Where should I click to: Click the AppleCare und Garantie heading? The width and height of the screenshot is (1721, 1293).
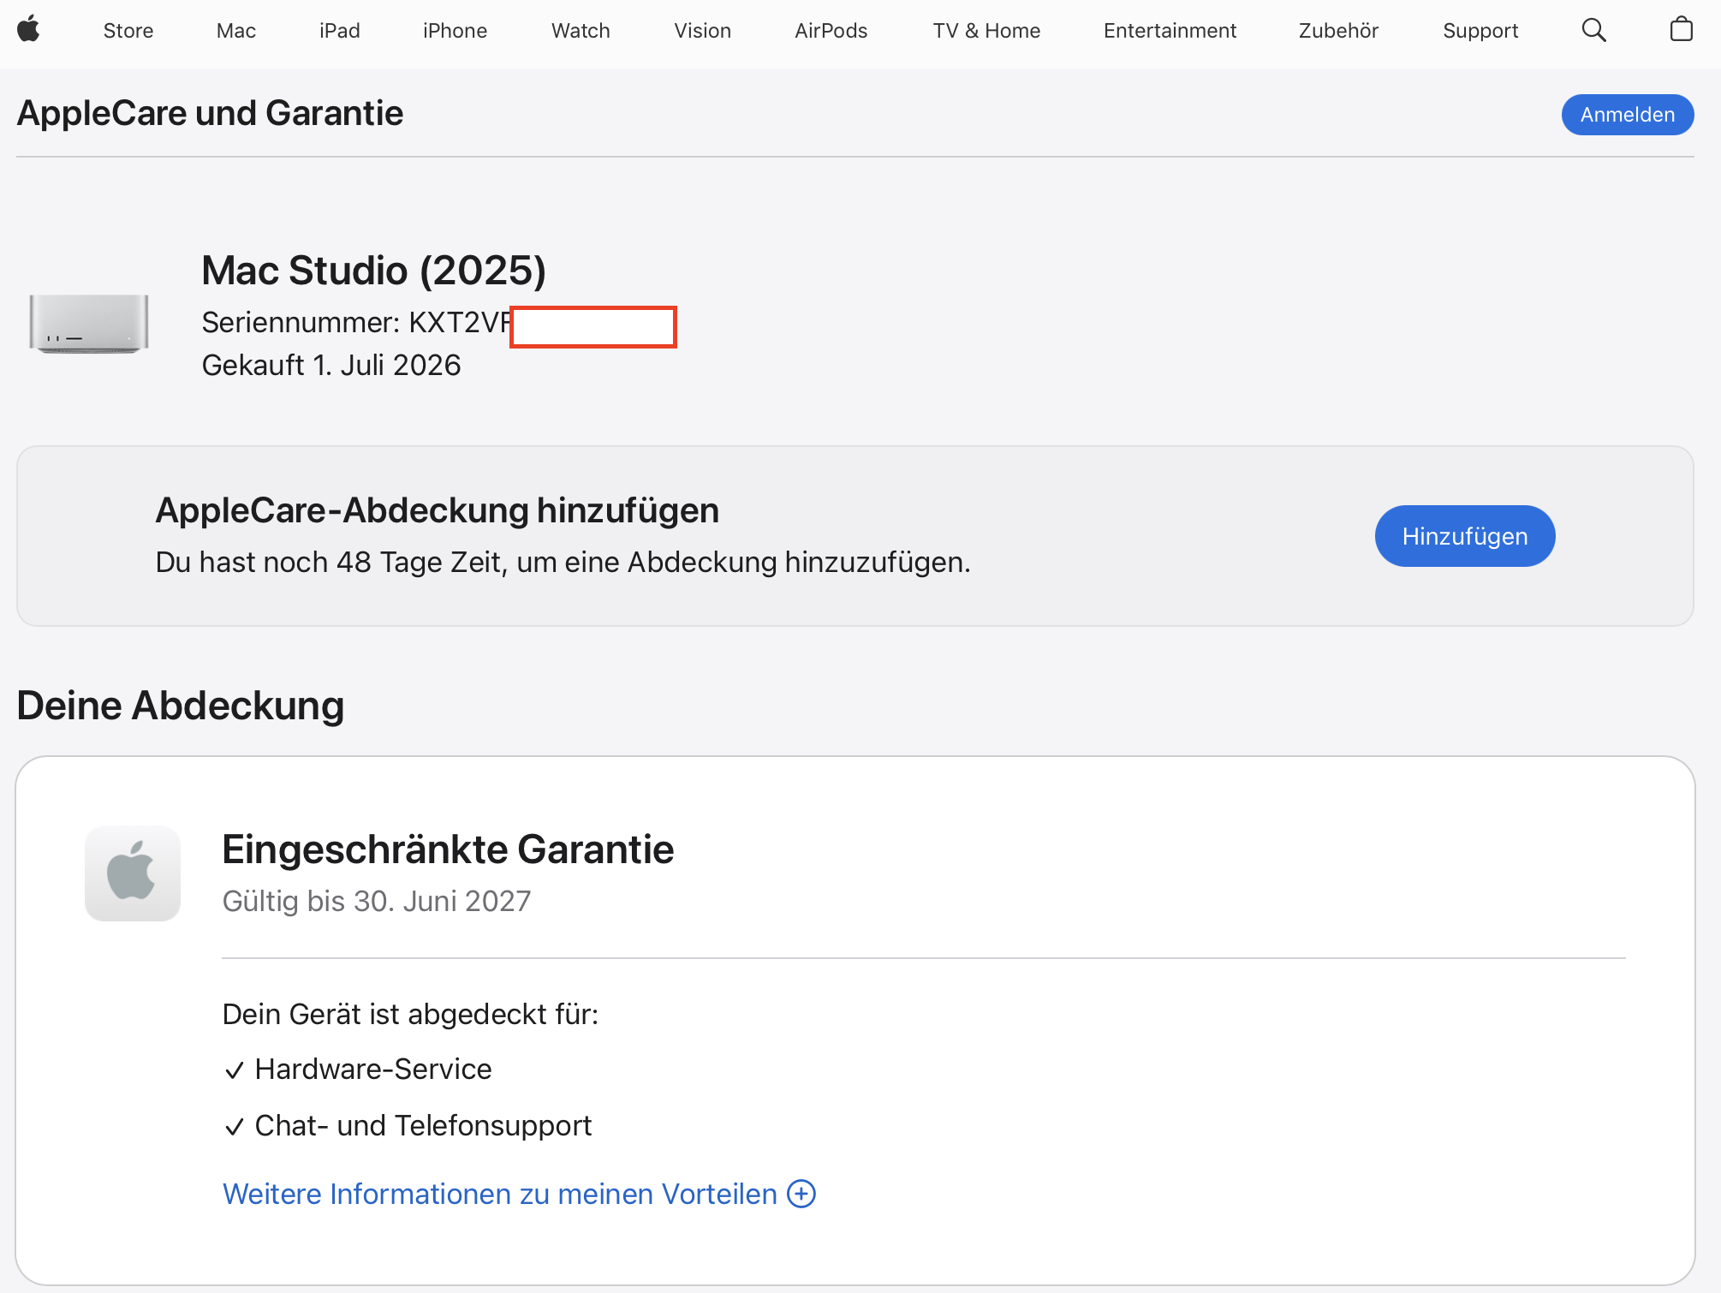point(210,113)
